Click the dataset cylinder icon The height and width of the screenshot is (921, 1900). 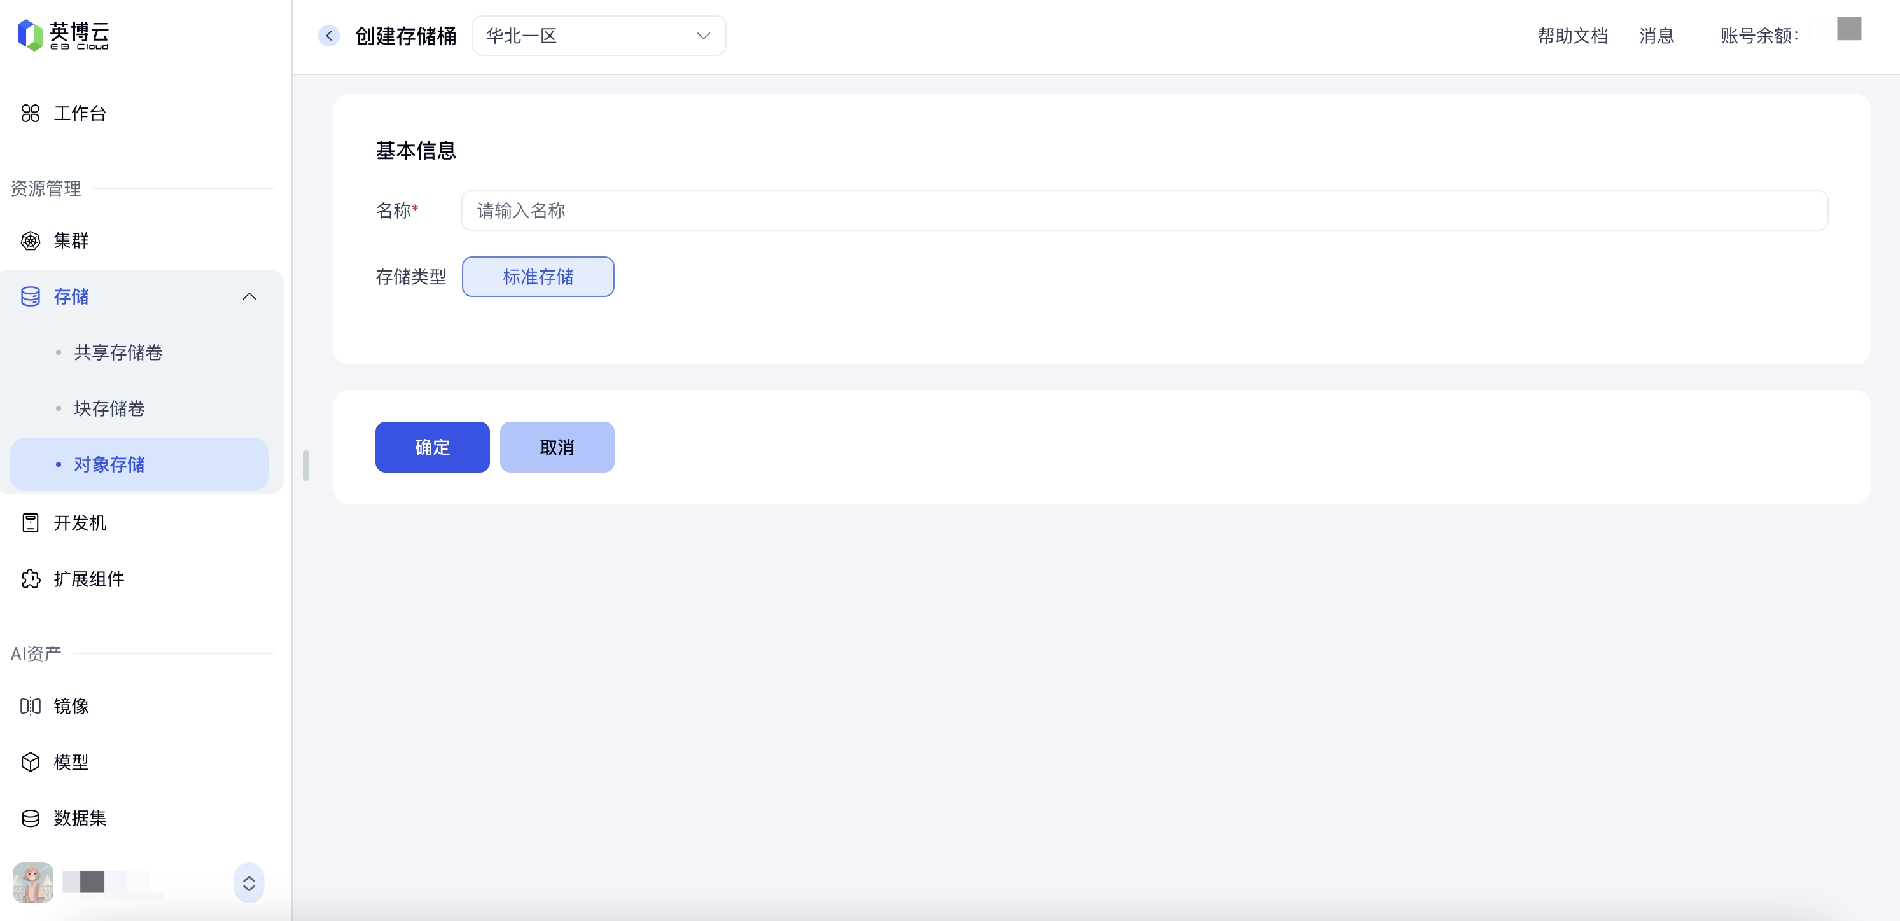[x=31, y=818]
